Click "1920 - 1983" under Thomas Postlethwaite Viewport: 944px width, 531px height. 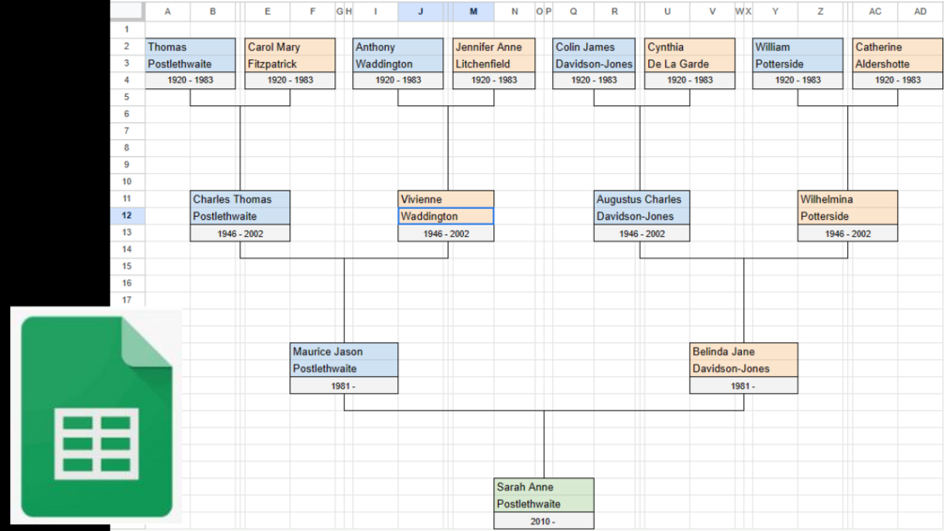pos(191,80)
